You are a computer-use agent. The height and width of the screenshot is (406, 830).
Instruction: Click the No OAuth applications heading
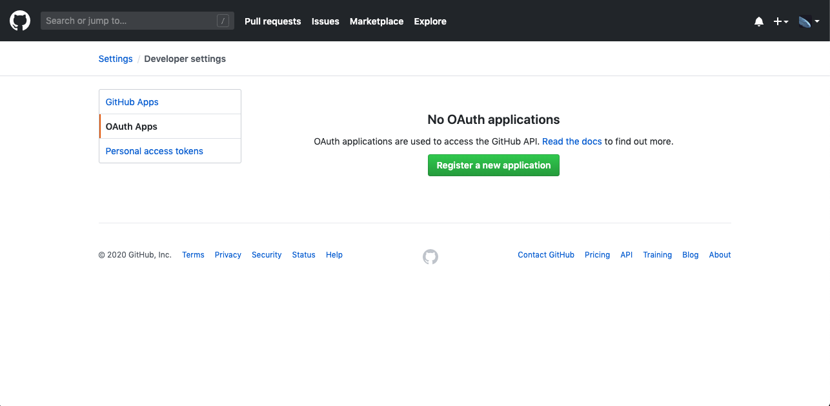click(494, 119)
